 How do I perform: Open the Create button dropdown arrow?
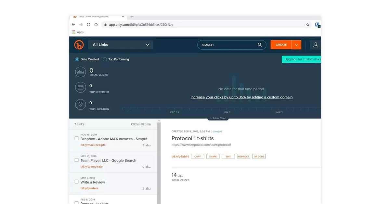coord(296,45)
